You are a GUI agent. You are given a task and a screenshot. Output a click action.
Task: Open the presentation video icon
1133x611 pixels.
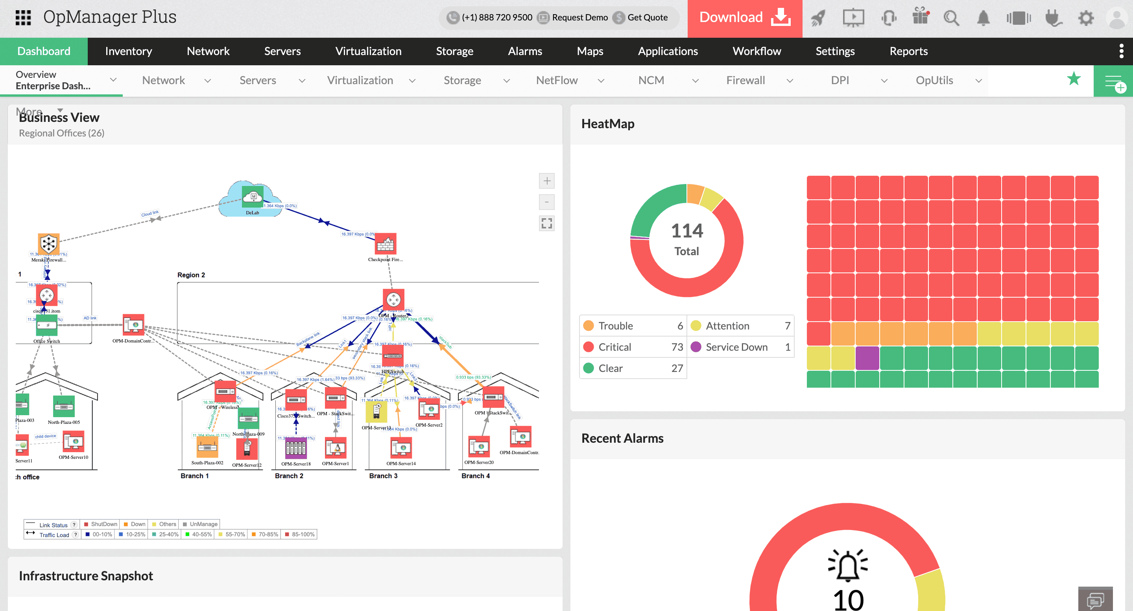(853, 18)
